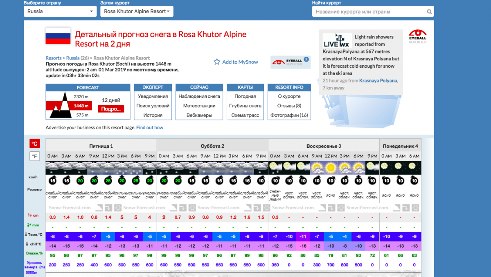Open the Погодная map

click(x=245, y=96)
